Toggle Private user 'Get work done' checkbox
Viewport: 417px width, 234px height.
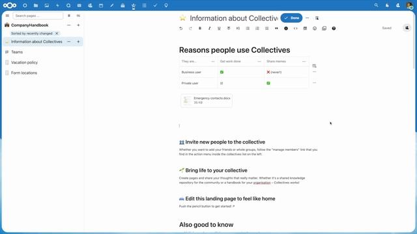222,83
